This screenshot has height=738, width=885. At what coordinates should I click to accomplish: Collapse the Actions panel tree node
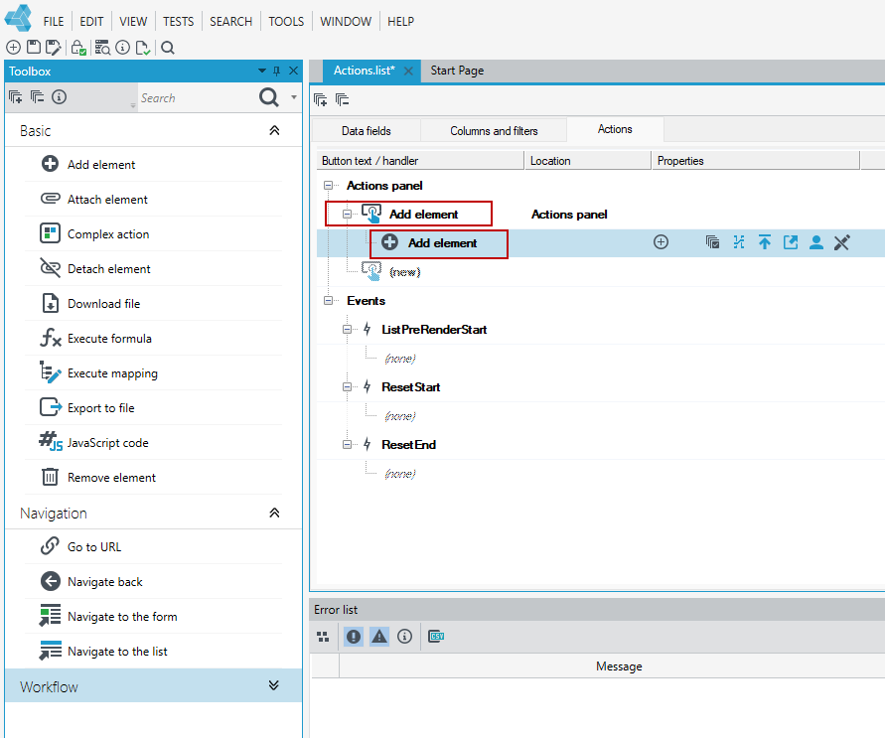pyautogui.click(x=328, y=185)
